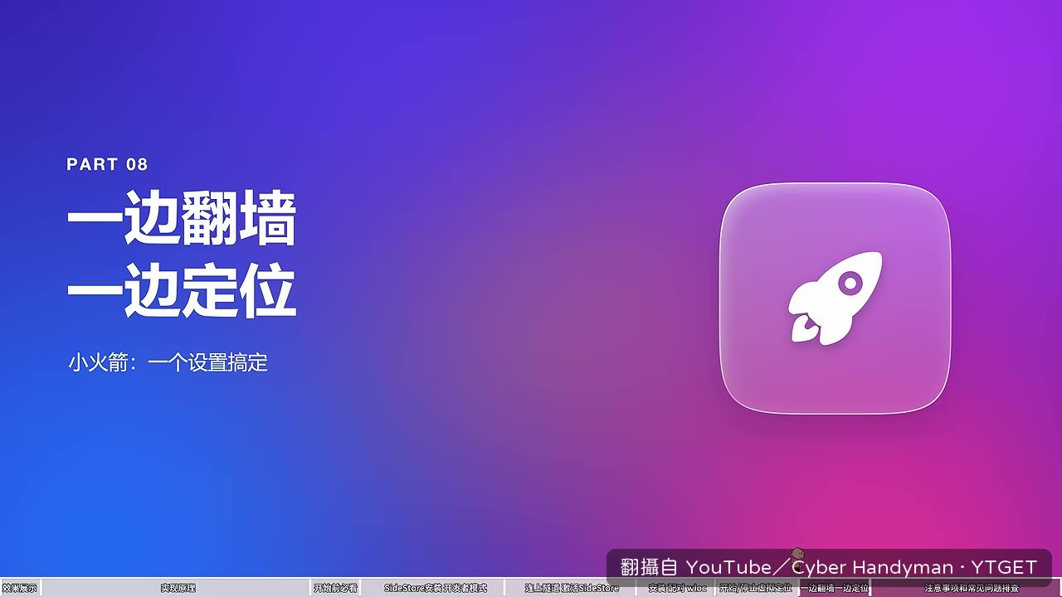1062x597 pixels.
Task: Jump to the 效果展示 chapter
Action: (20, 588)
